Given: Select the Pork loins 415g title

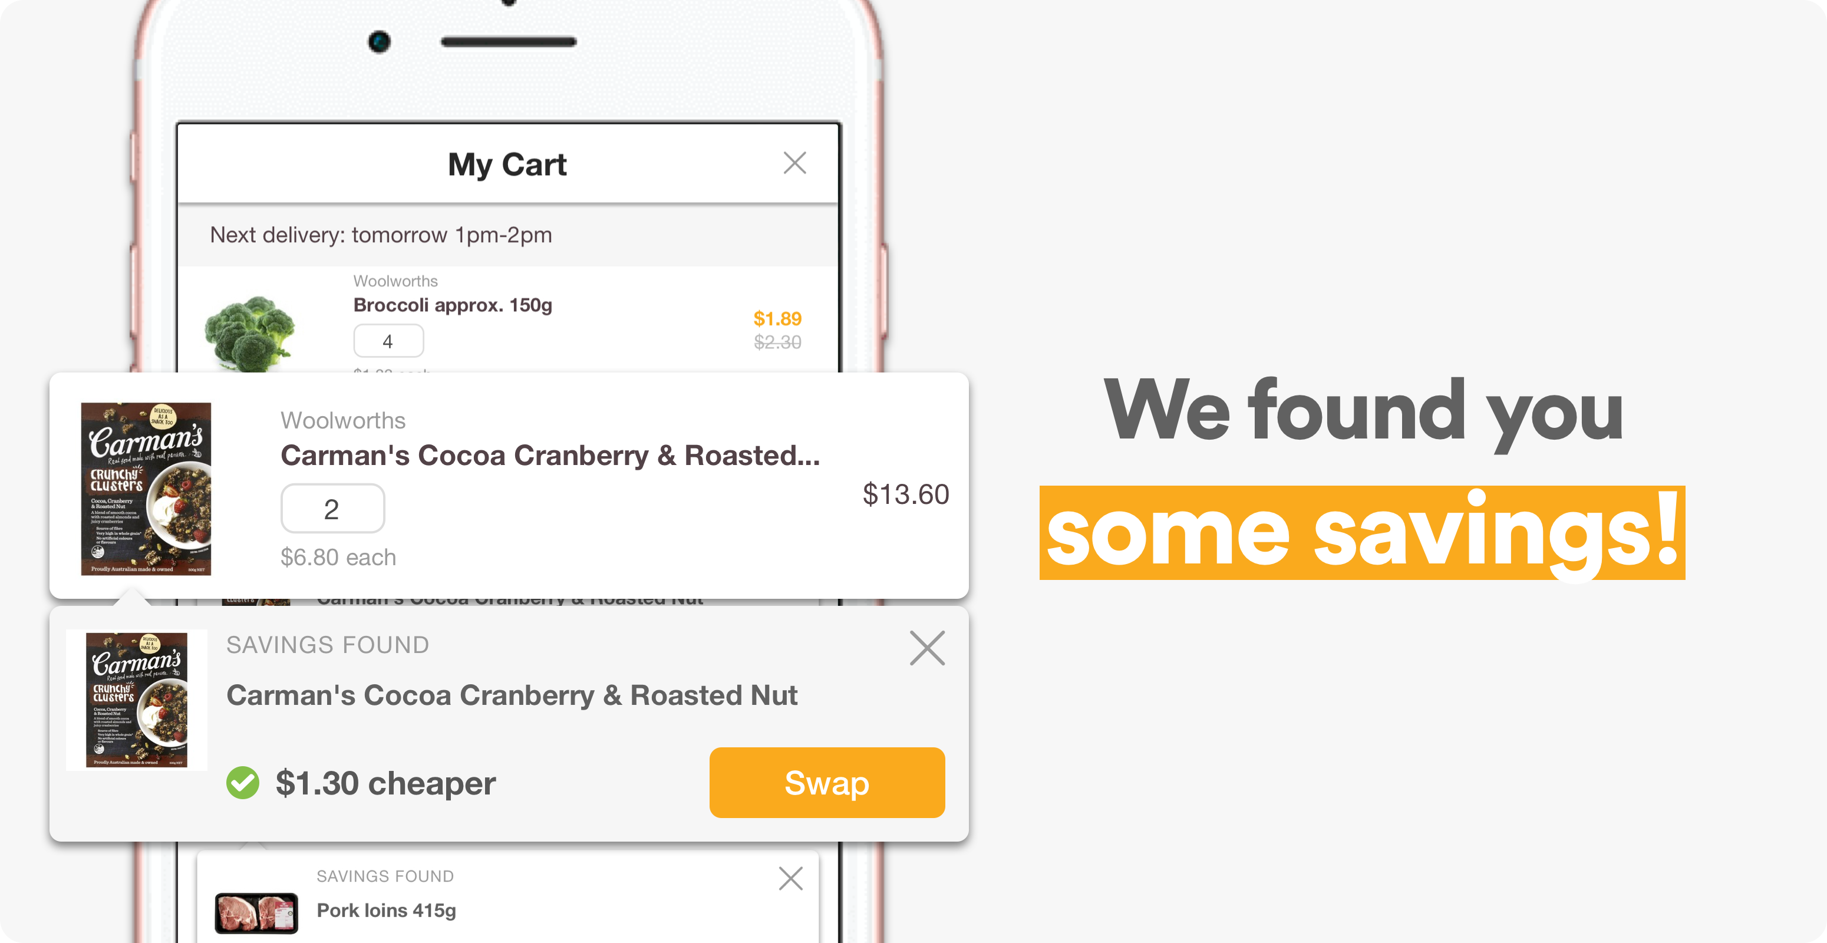Looking at the screenshot, I should pos(386,911).
